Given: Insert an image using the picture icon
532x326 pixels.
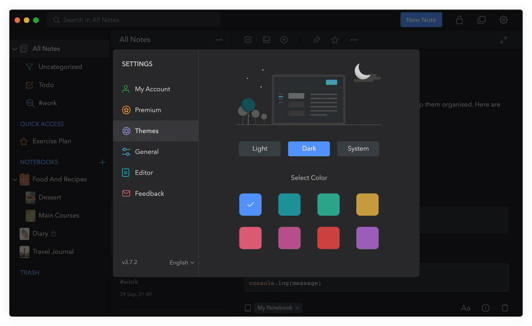Looking at the screenshot, I should point(267,40).
